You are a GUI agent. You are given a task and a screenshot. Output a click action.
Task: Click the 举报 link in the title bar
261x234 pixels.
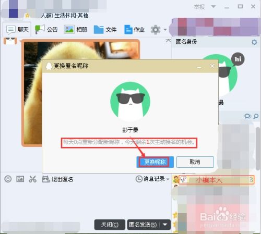coord(199,7)
